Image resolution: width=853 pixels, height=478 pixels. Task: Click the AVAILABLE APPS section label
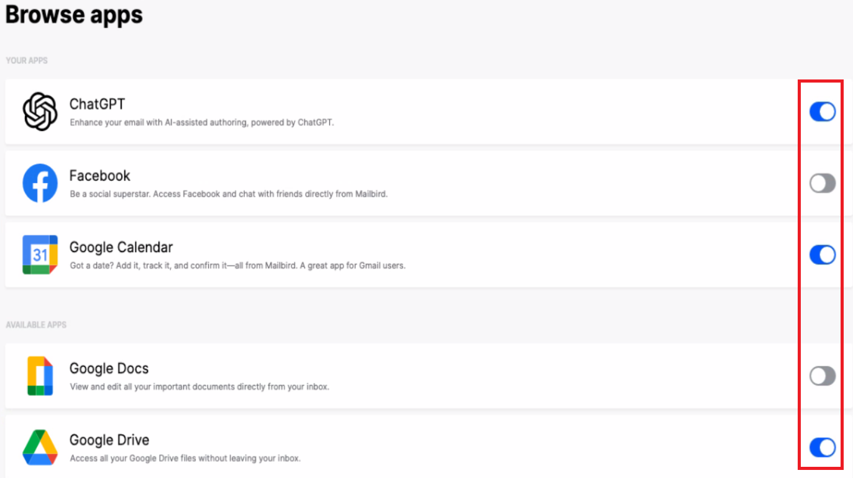(x=36, y=325)
